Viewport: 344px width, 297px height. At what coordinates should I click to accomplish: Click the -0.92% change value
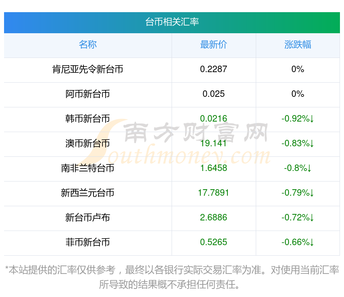point(298,119)
